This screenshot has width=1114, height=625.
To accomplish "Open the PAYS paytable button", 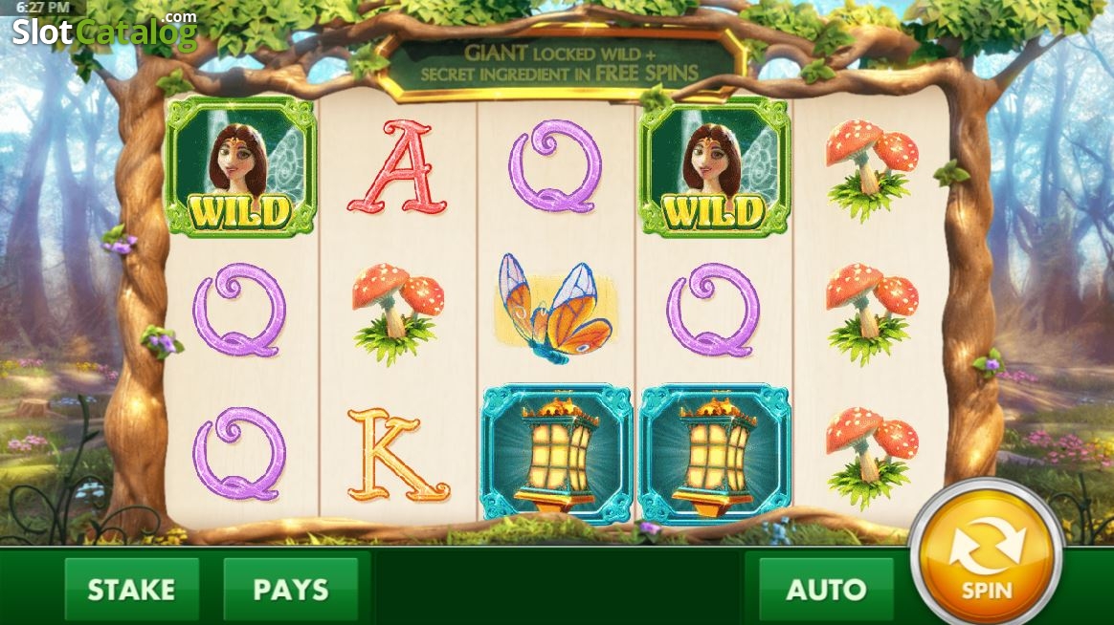I will (291, 590).
